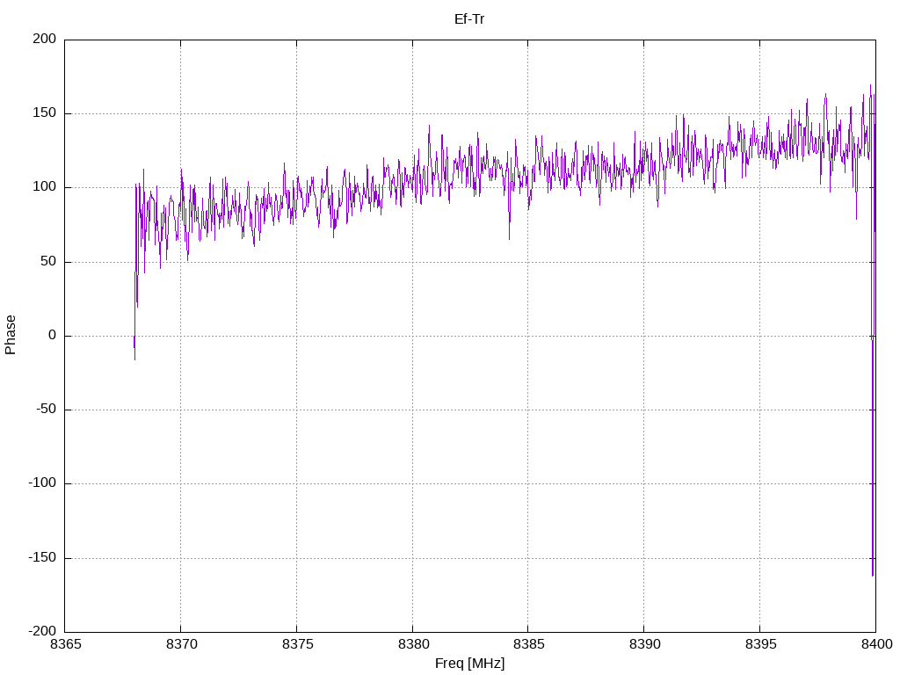Click x-axis tick label 8385
Image resolution: width=900 pixels, height=675 pixels.
tap(528, 644)
